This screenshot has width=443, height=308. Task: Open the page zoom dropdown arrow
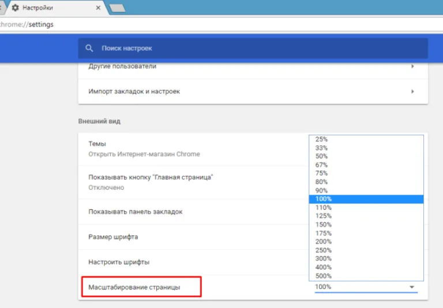point(412,287)
